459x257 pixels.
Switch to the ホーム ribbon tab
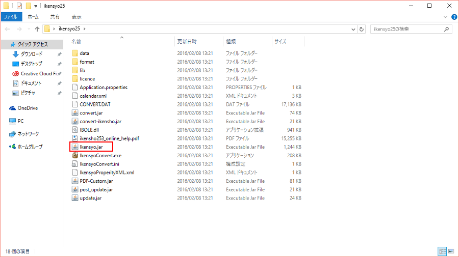pyautogui.click(x=33, y=17)
